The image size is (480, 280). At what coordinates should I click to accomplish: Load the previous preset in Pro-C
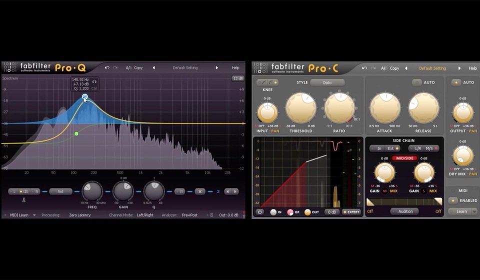point(406,68)
